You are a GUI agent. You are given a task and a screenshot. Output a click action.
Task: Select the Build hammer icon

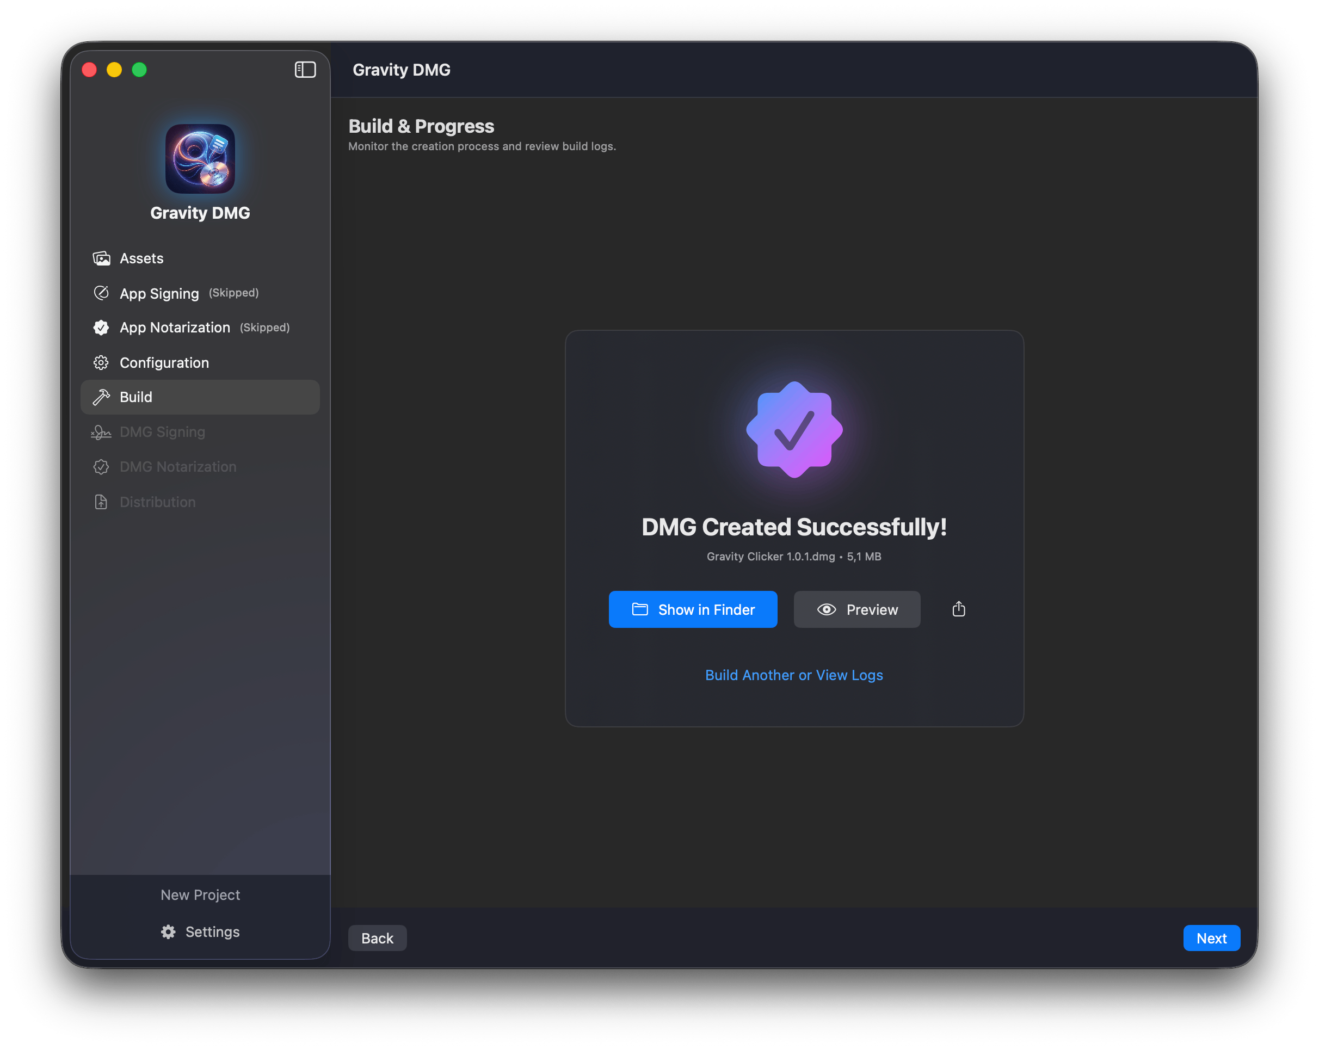tap(102, 397)
